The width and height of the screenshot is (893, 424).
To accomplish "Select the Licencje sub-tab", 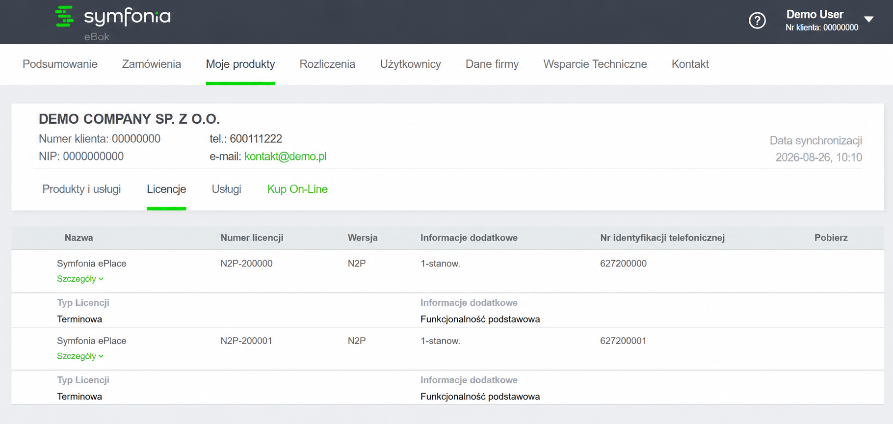I will point(166,189).
